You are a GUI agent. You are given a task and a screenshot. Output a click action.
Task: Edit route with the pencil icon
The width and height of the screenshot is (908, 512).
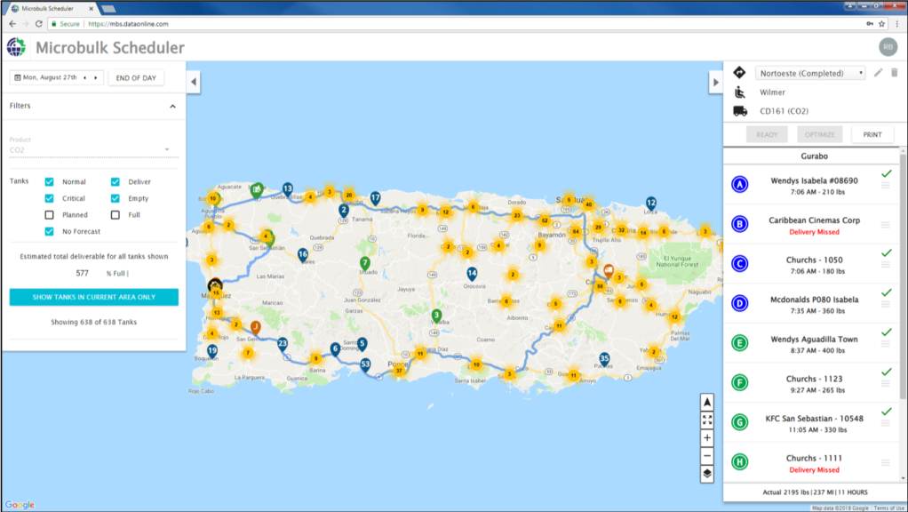click(878, 72)
